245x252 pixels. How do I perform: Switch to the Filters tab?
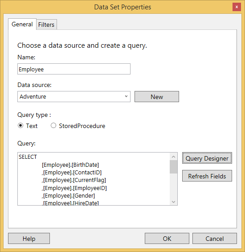46,25
